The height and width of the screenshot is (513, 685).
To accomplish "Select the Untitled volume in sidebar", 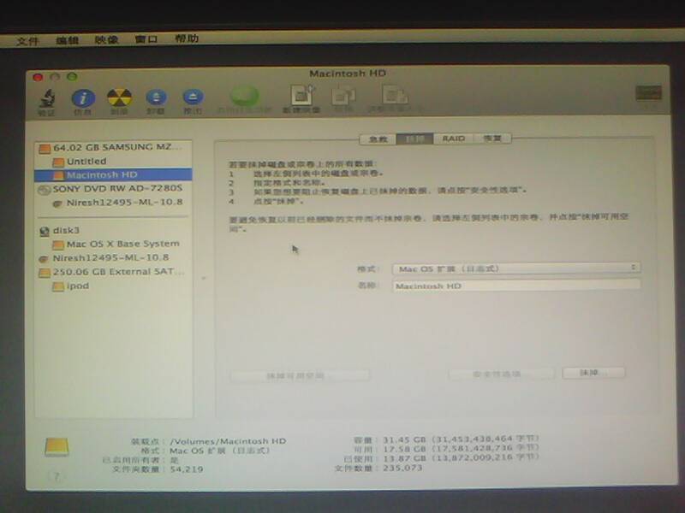I will (86, 161).
